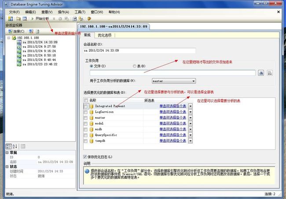Click the empty workload file path field
Screen dimensions: 286x199
(x=172, y=73)
